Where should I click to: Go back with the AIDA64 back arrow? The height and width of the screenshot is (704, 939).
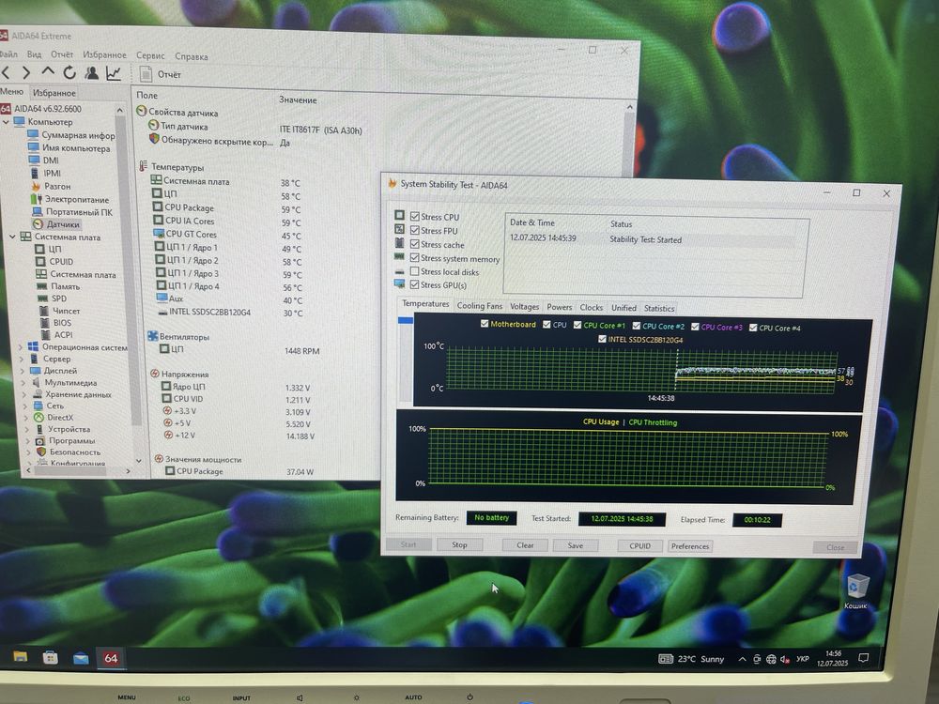coord(6,73)
